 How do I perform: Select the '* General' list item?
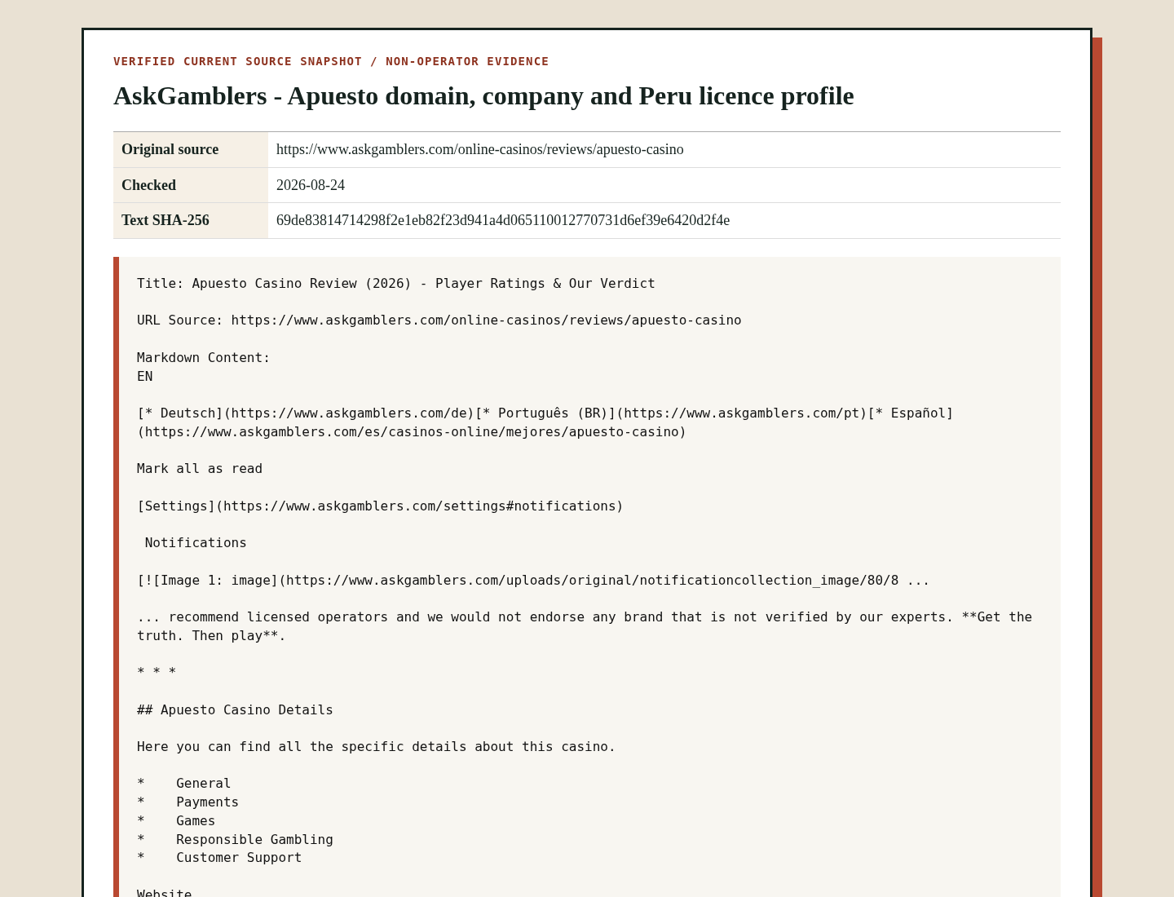184,783
